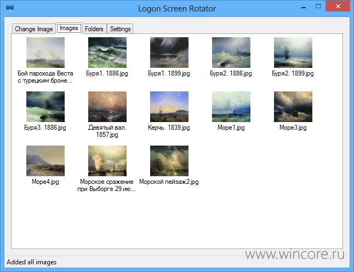The height and width of the screenshot is (272, 354).
Task: Select the Буря3. 1886.jpg thumbnail
Action: 45,107
